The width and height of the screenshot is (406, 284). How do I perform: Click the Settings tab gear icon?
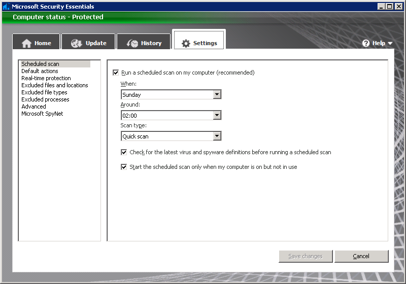coord(186,43)
